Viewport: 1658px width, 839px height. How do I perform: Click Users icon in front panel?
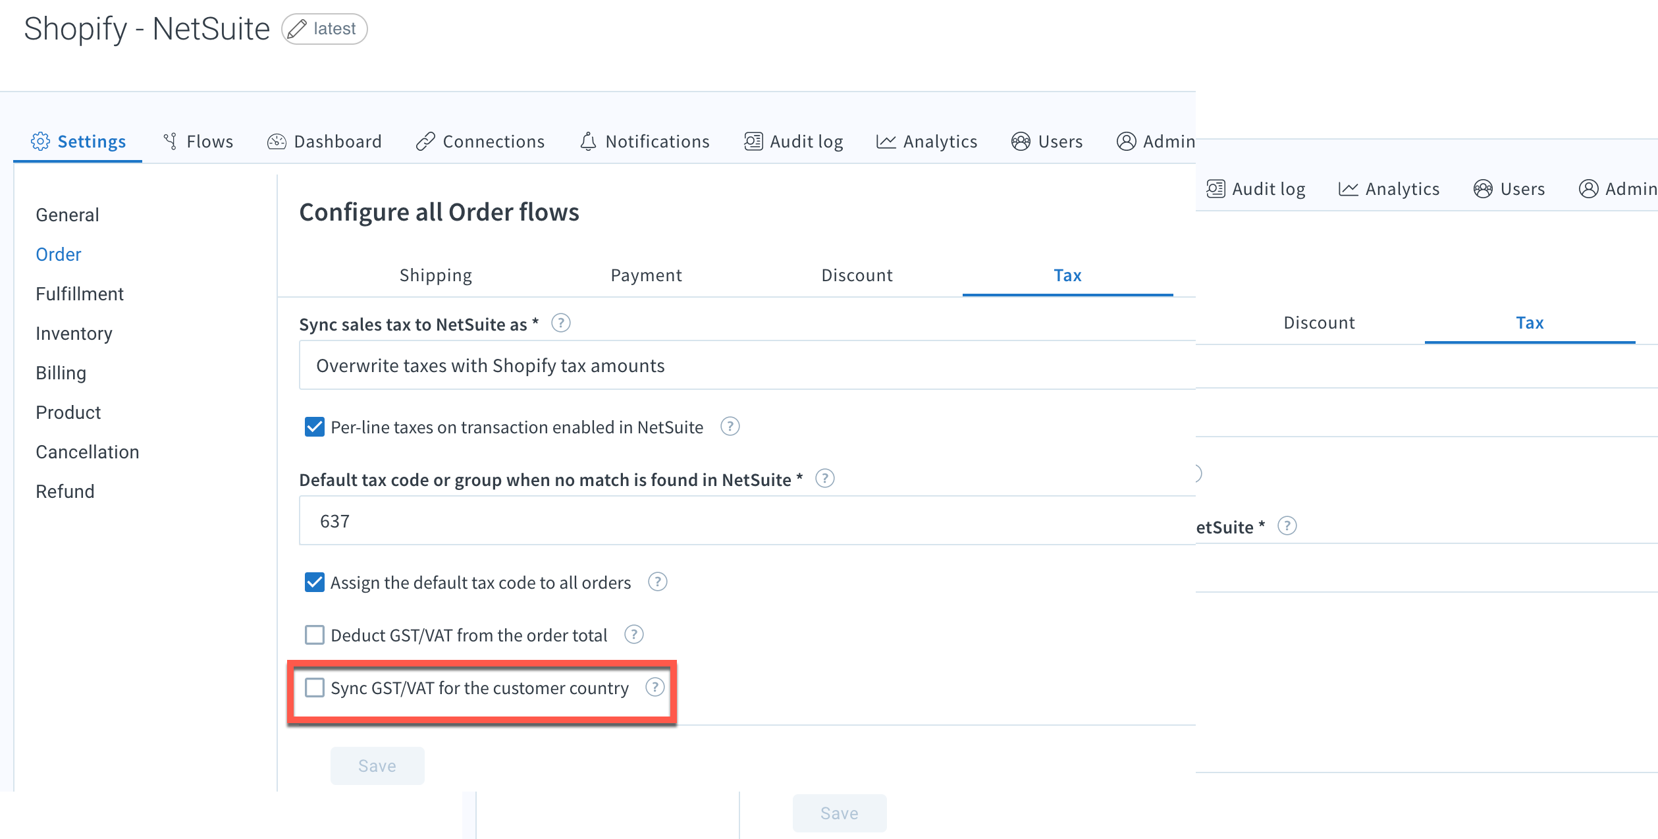click(x=1021, y=142)
